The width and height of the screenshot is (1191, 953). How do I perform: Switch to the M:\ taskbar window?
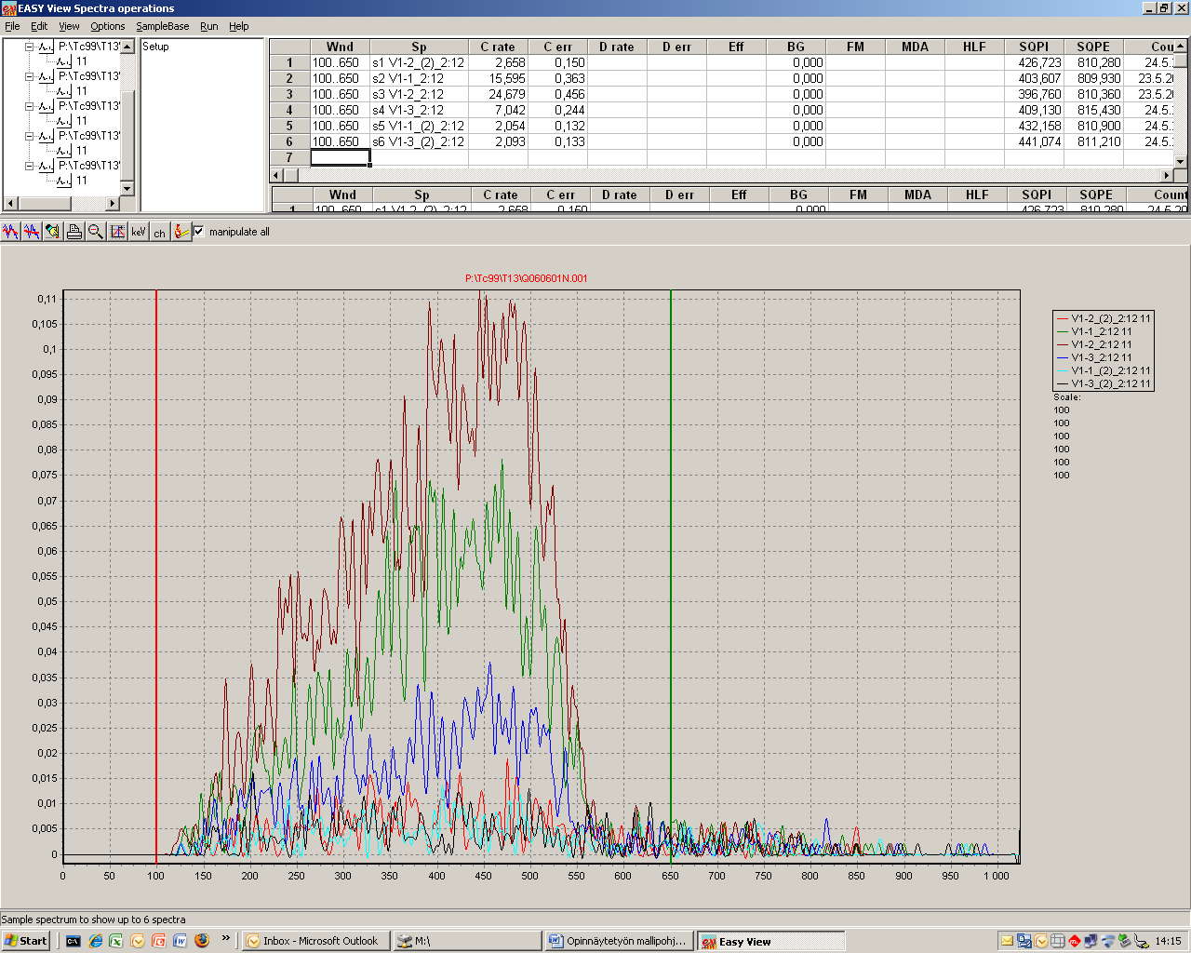[466, 941]
